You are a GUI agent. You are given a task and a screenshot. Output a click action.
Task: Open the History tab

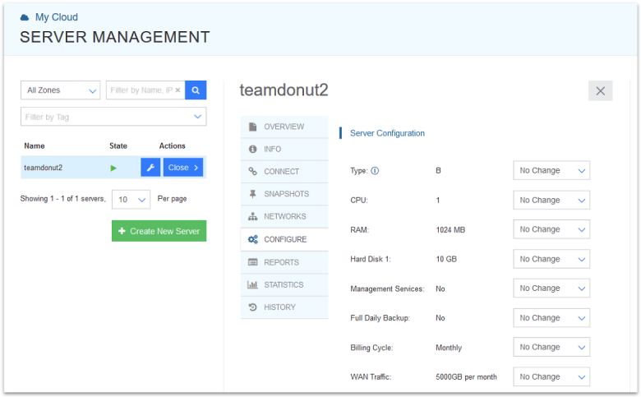pos(284,307)
